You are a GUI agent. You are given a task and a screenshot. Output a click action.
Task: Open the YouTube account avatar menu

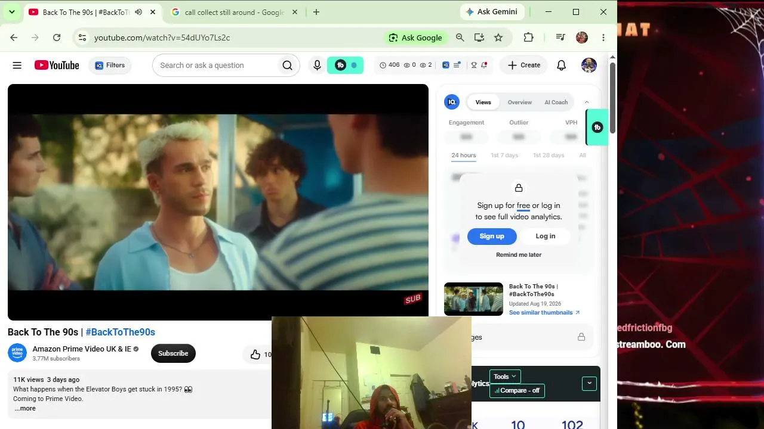pyautogui.click(x=589, y=66)
